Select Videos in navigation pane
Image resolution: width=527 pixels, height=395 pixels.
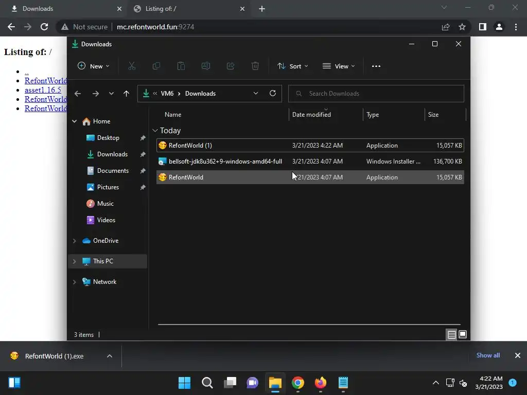pos(106,220)
